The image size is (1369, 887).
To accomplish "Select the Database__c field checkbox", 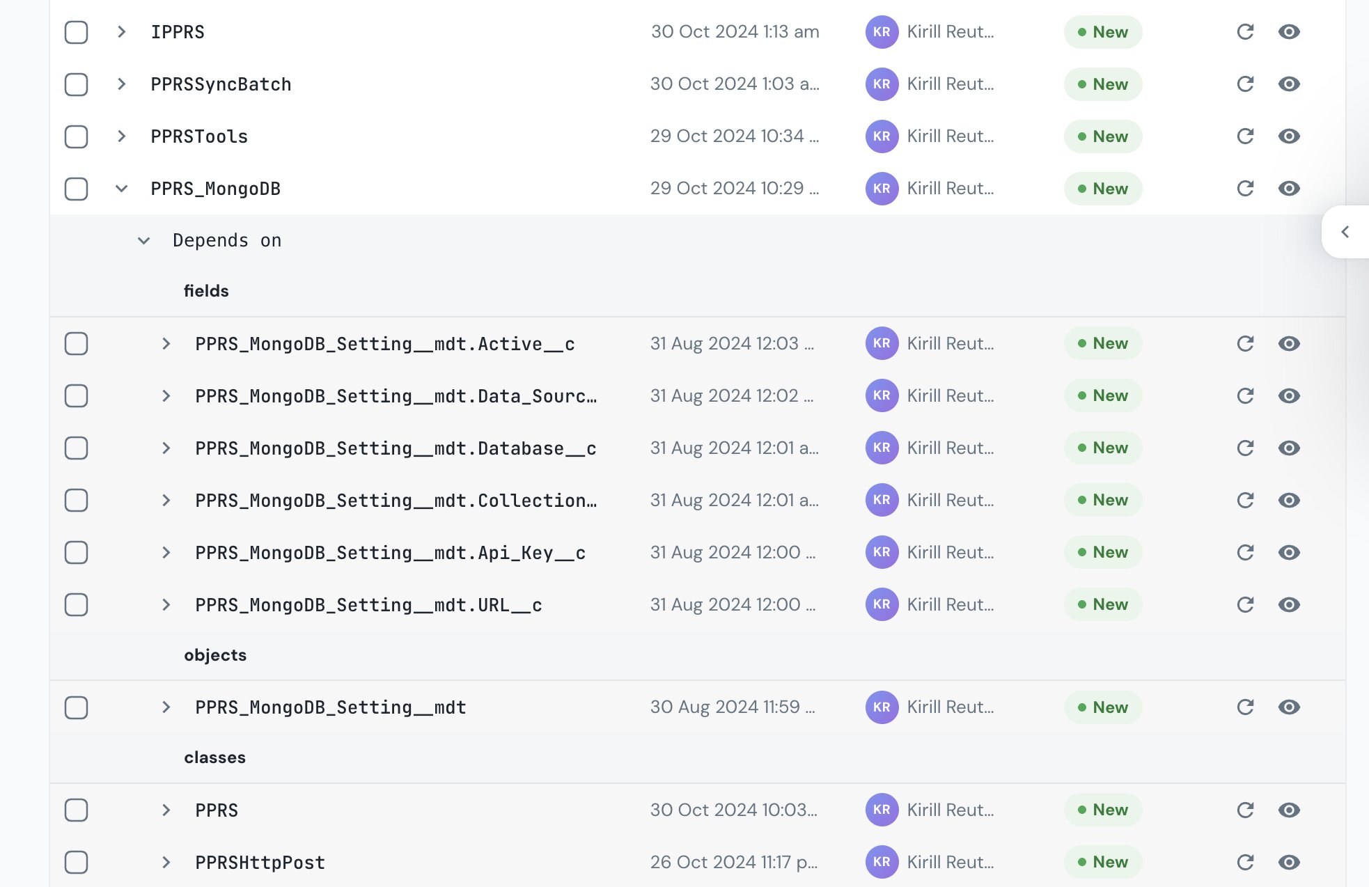I will pos(76,448).
